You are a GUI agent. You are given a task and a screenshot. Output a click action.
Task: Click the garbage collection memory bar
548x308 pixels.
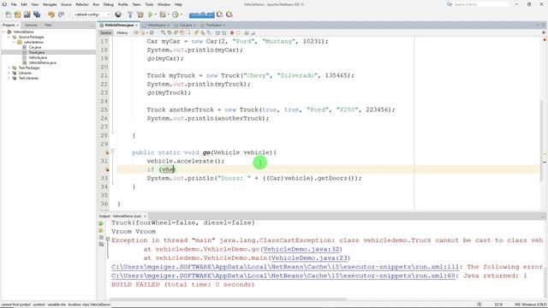202,15
